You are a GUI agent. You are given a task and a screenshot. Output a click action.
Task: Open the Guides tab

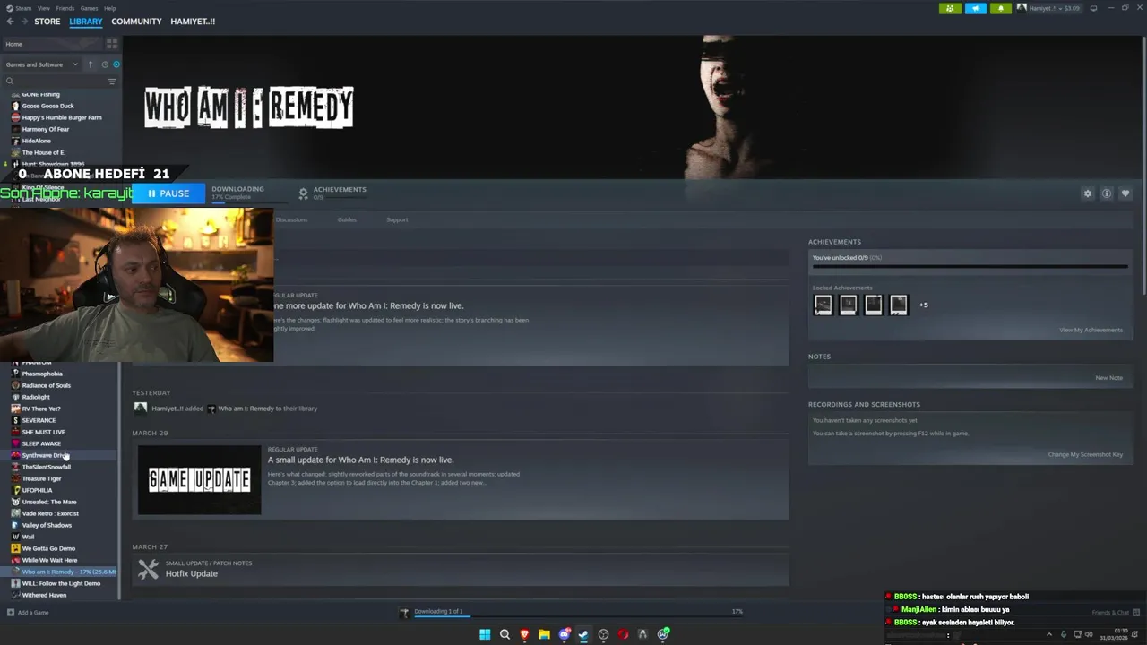(x=347, y=219)
